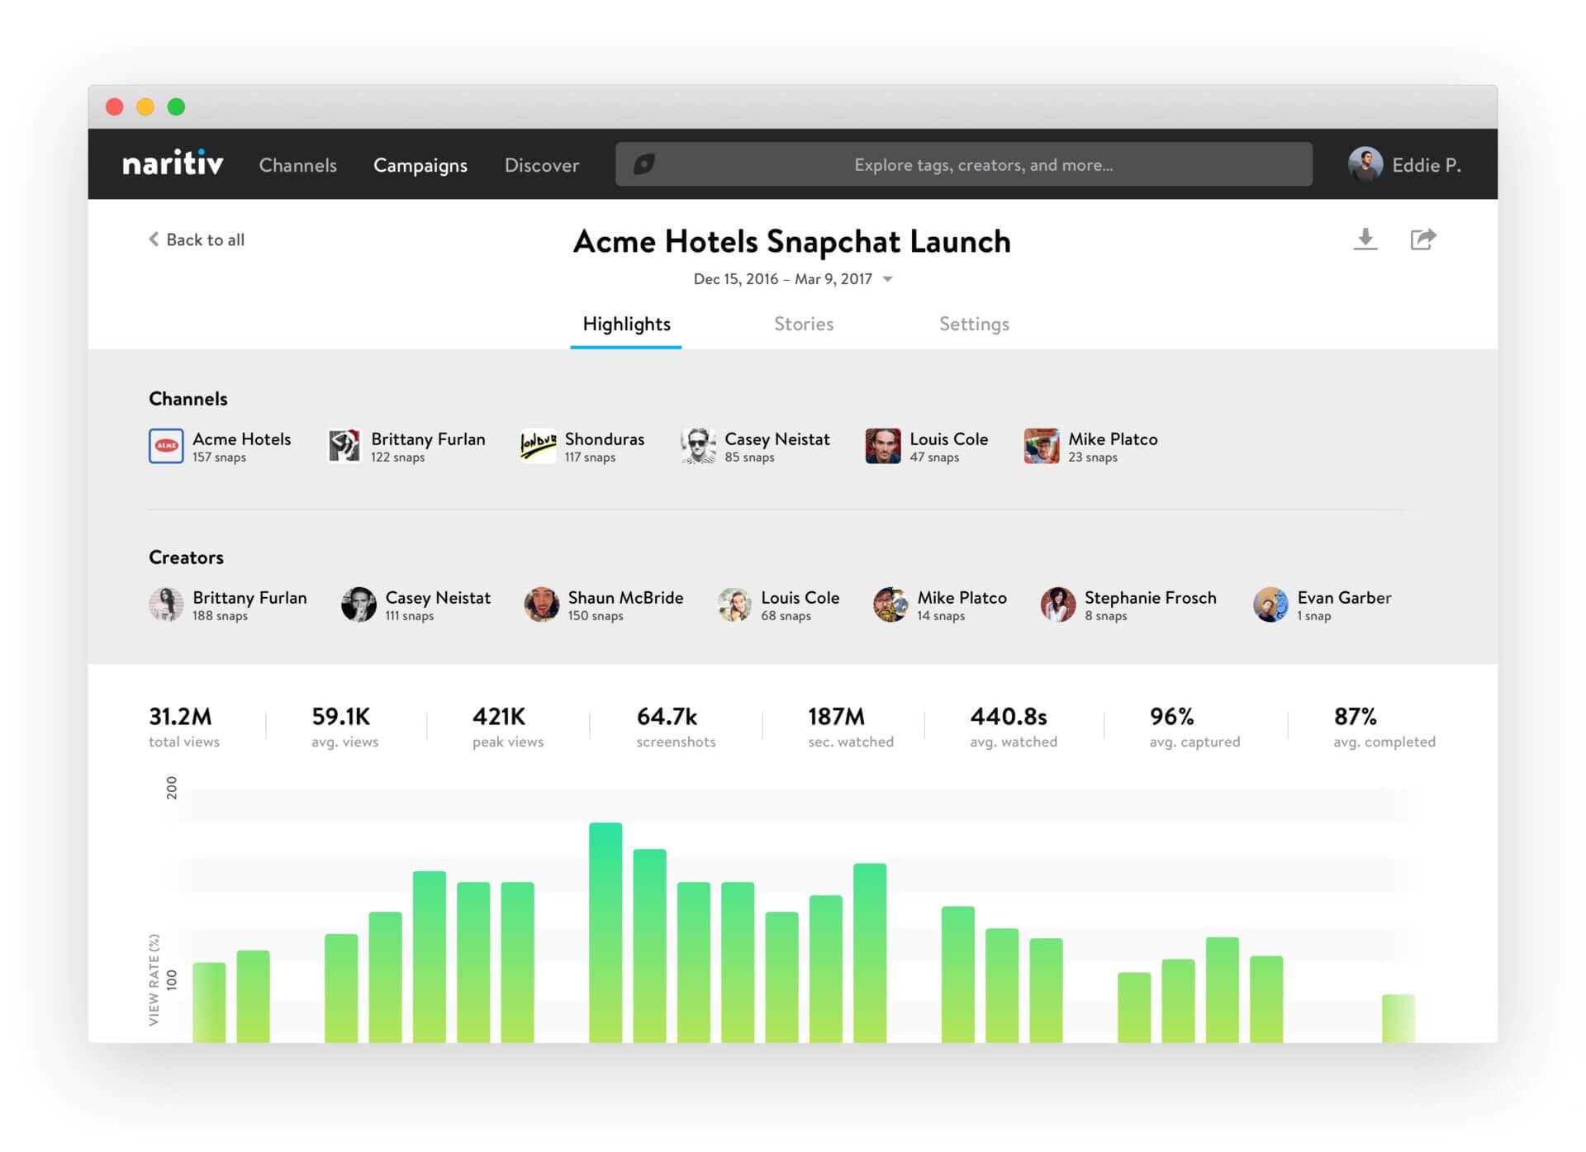Click the 87% avg. completed stat

1384,727
